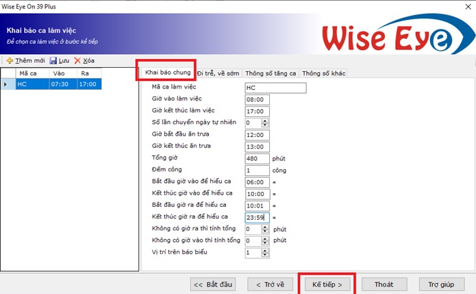476x294 pixels.
Task: Click the Trở về button
Action: 270,283
